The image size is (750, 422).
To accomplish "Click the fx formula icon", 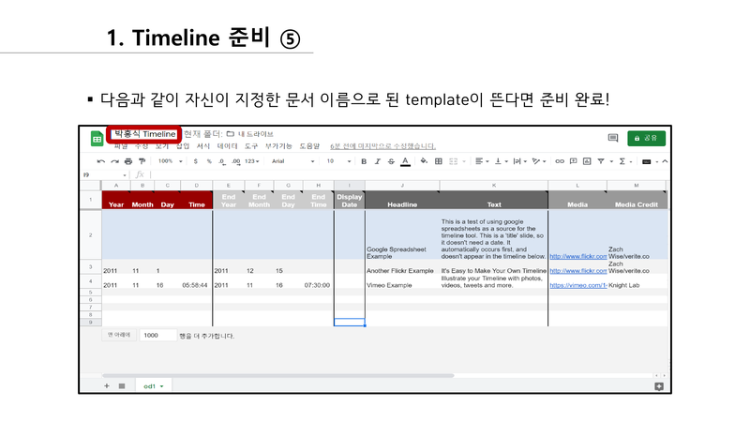I will 140,174.
